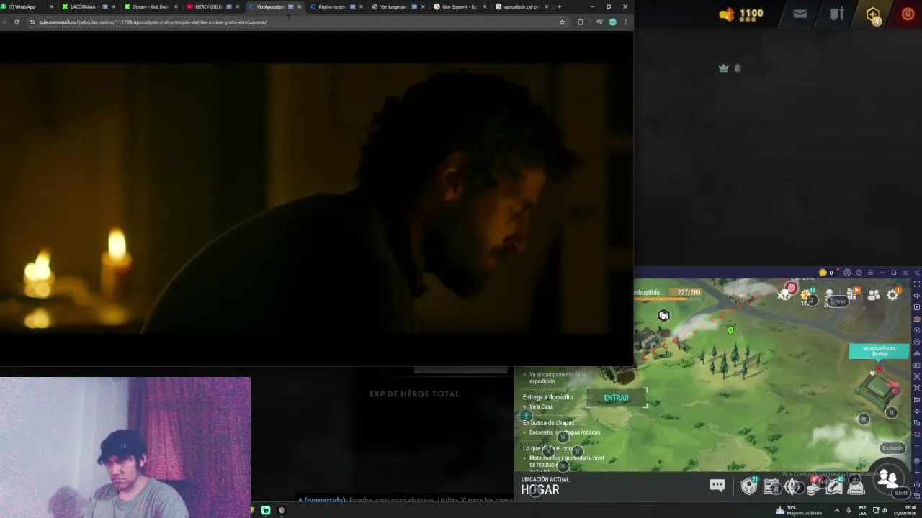This screenshot has width=922, height=518.
Task: Click the ENTRAR button in the game
Action: [616, 398]
